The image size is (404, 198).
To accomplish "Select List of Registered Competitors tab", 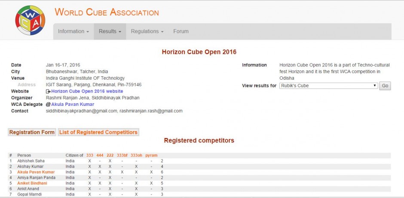I will (98, 132).
